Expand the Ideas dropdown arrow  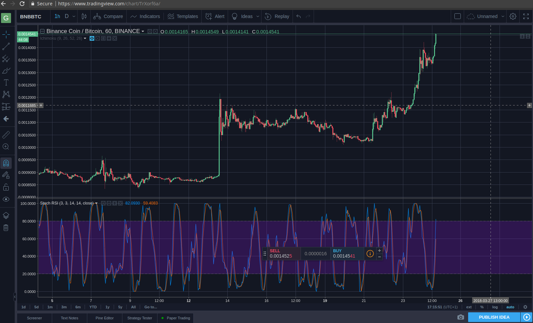point(258,16)
